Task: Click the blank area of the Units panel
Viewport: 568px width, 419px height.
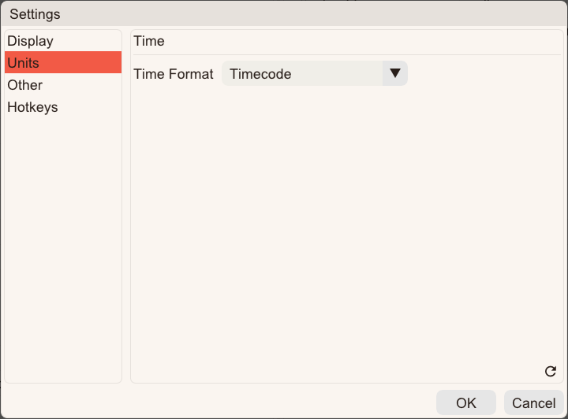Action: click(x=346, y=224)
